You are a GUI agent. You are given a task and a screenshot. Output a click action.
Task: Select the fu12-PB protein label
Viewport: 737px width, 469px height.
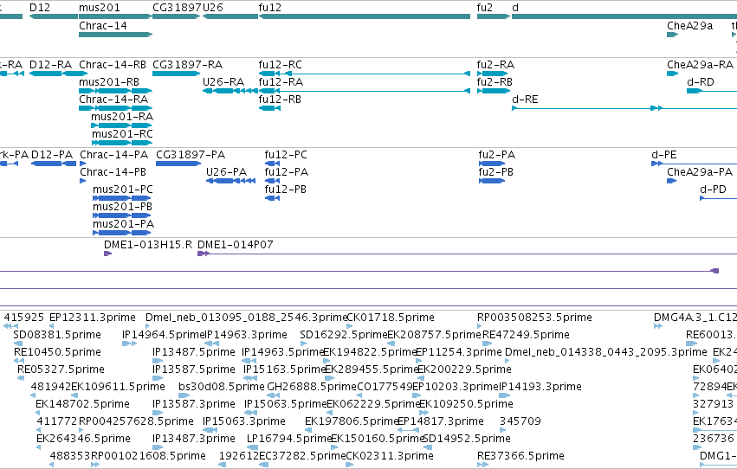click(285, 190)
